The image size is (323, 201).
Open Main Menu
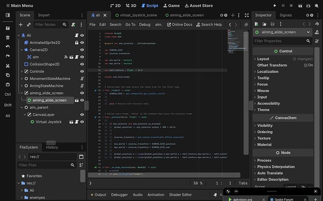(20, 6)
